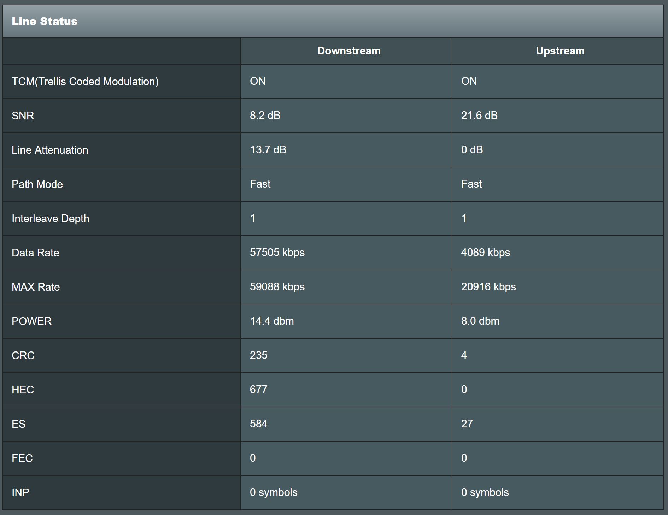Select downstream attenuation value 13.7 dB
The height and width of the screenshot is (515, 668).
(x=268, y=150)
